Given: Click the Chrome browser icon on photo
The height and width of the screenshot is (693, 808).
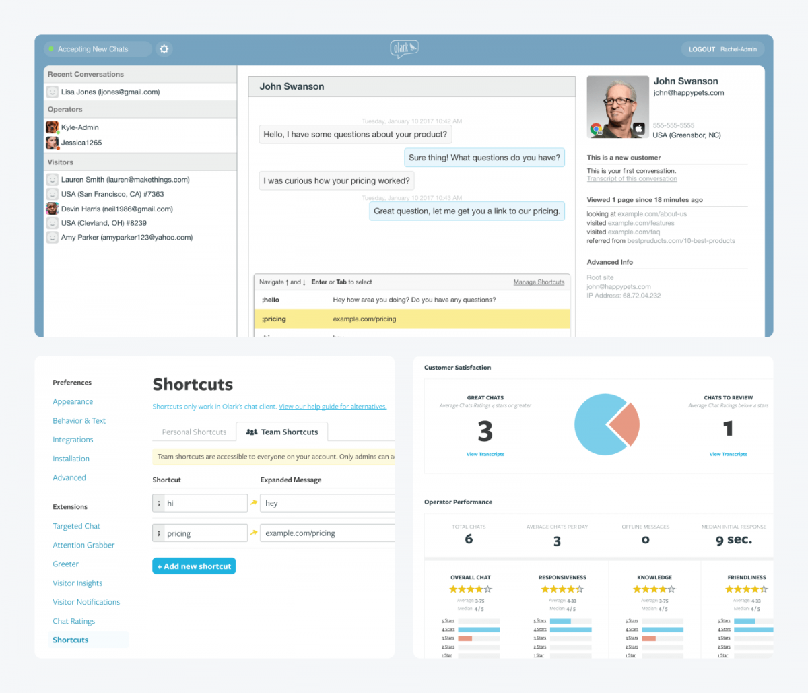Looking at the screenshot, I should click(x=596, y=129).
